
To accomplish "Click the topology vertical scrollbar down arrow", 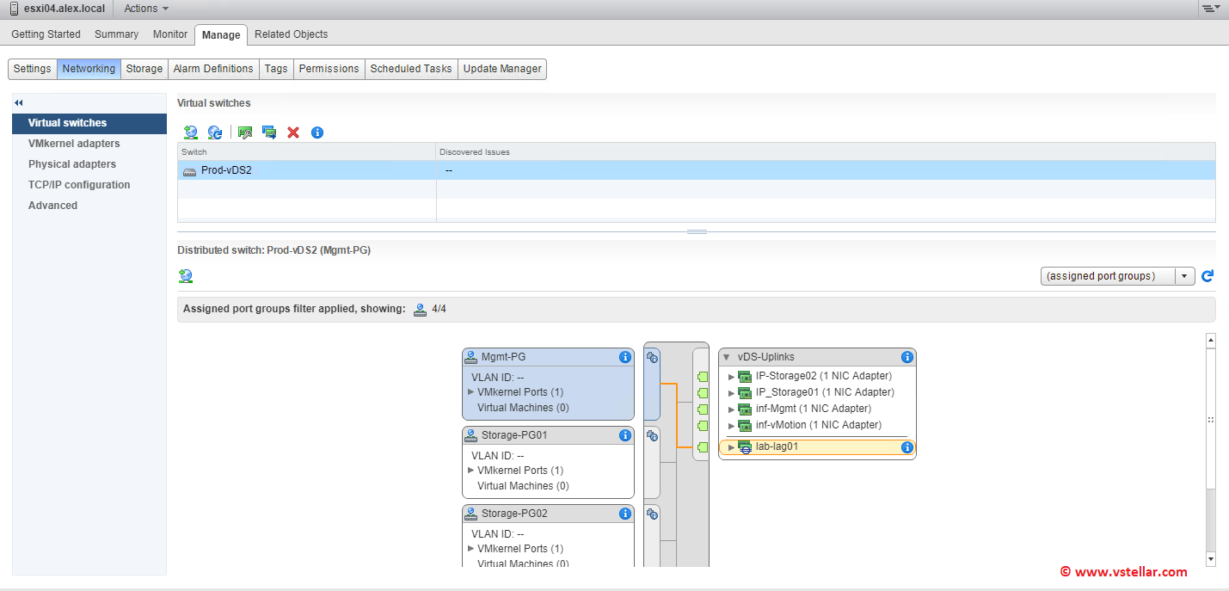I will coord(1211,559).
